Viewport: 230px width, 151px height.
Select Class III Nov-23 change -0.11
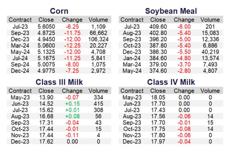pyautogui.click(x=72, y=135)
